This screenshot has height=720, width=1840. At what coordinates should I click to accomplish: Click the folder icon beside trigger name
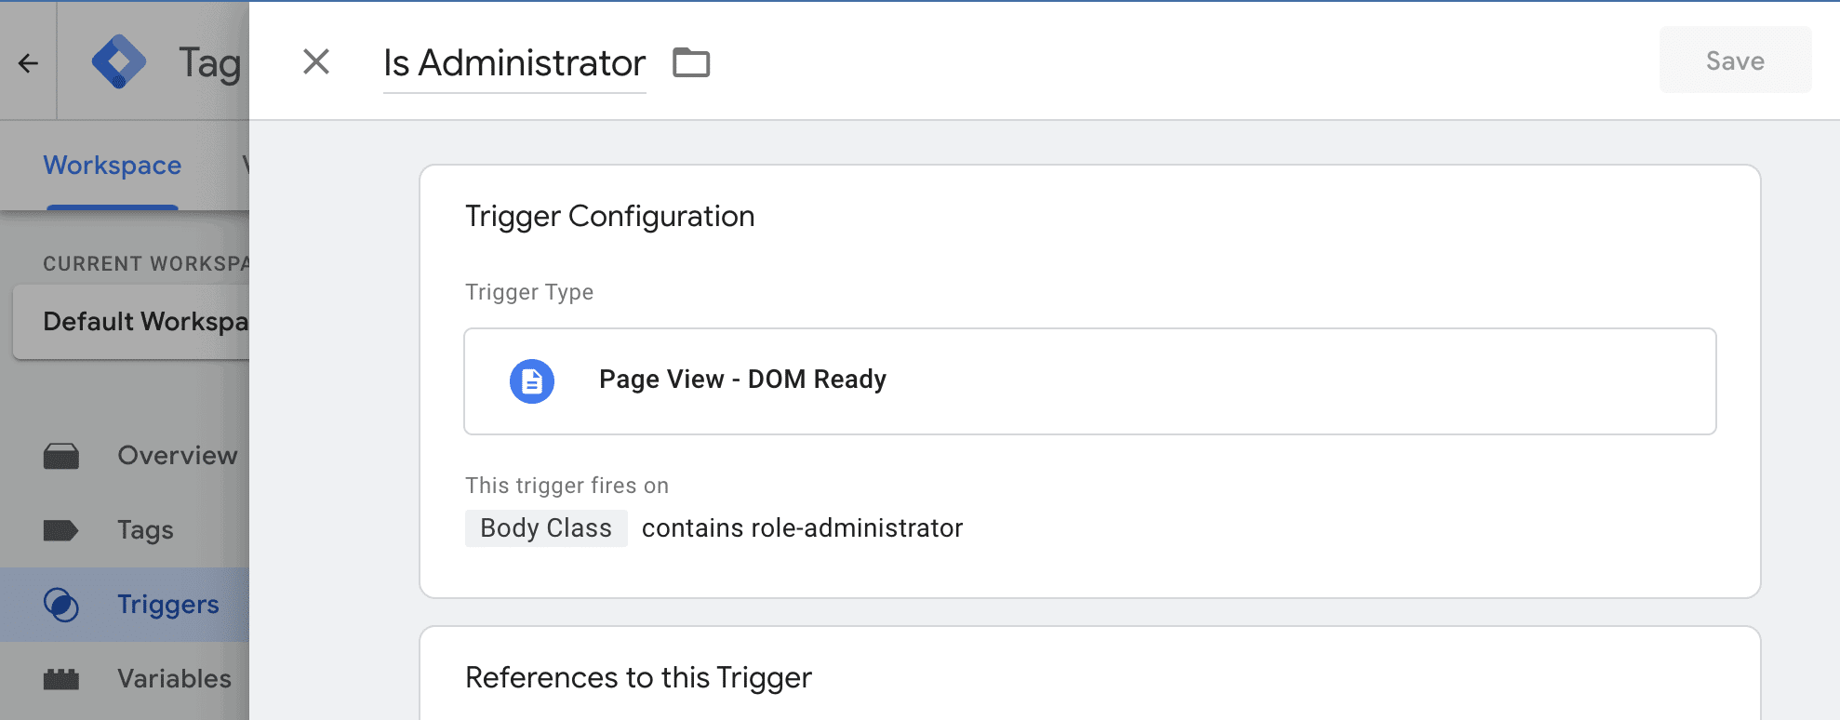(x=691, y=63)
